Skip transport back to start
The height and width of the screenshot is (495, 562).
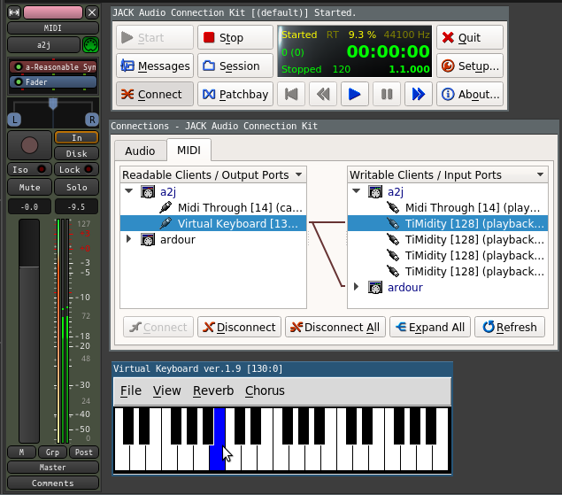(291, 94)
